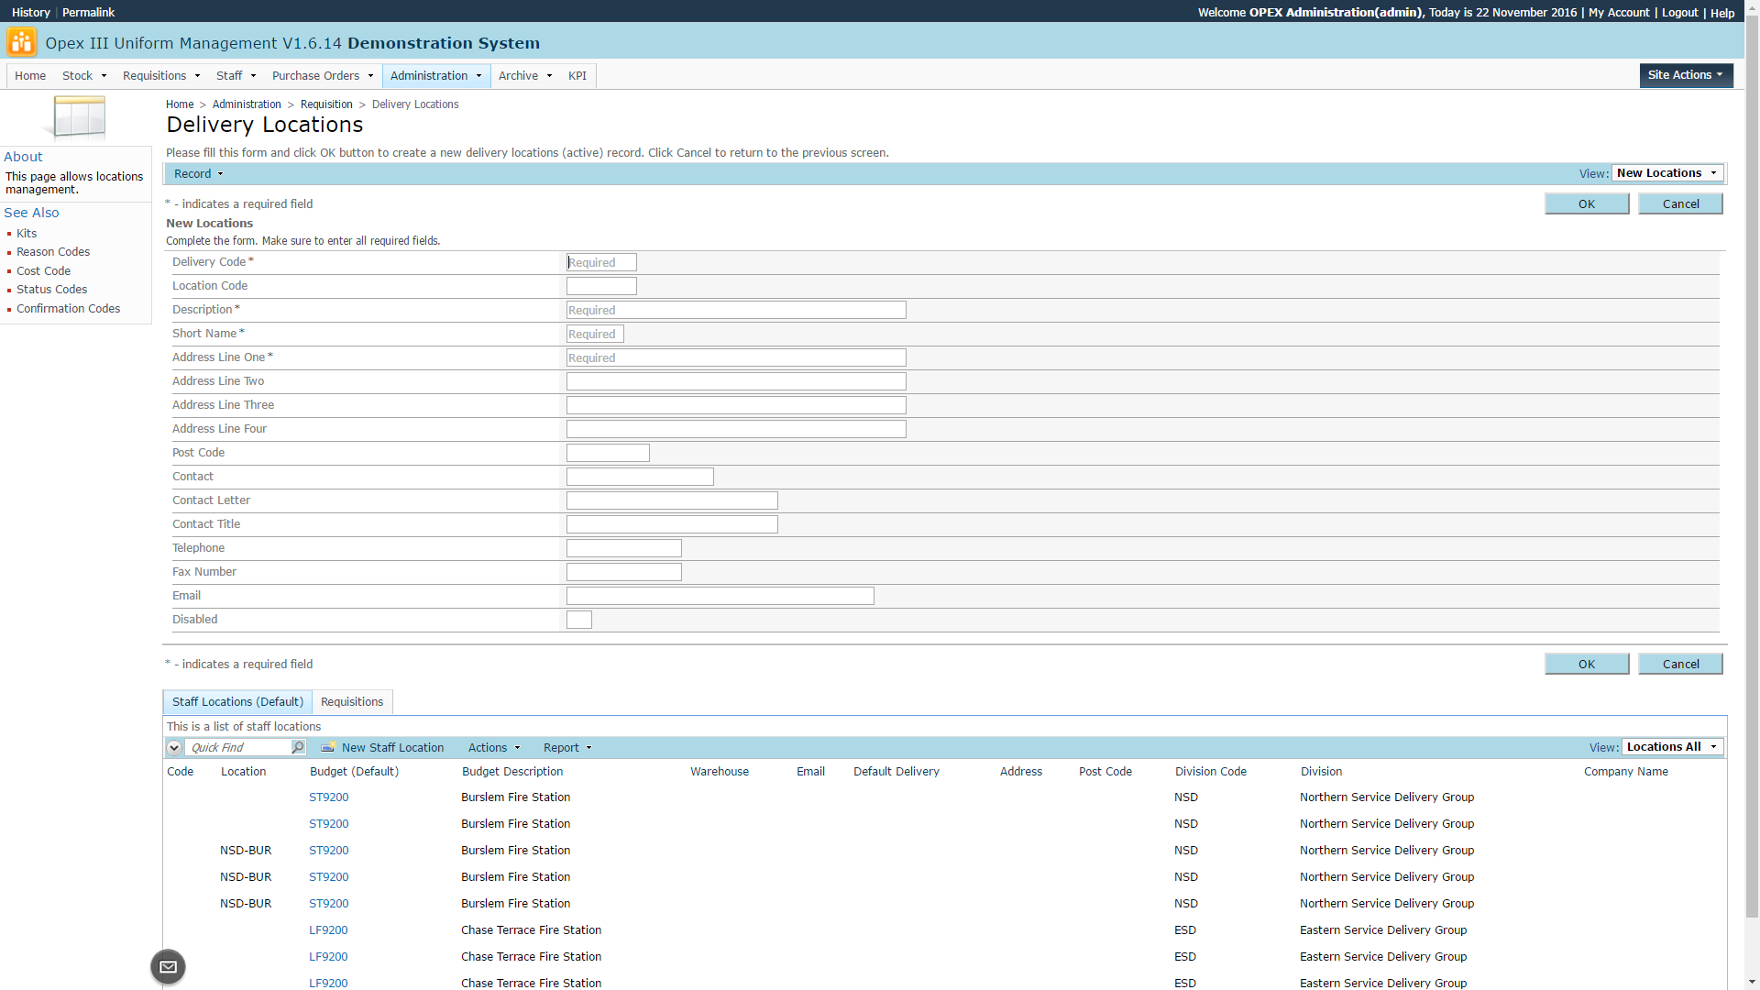Viewport: 1760px width, 990px height.
Task: Click the Delivery Locations page illustration icon
Action: 77,117
